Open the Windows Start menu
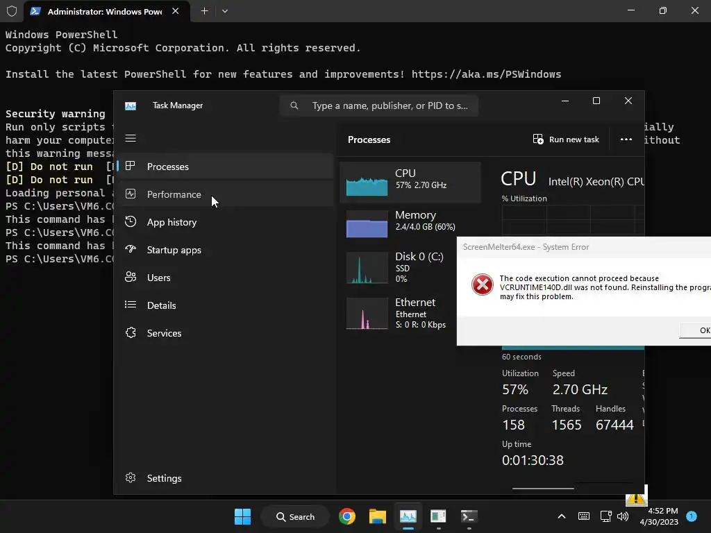This screenshot has width=711, height=533. coord(242,516)
